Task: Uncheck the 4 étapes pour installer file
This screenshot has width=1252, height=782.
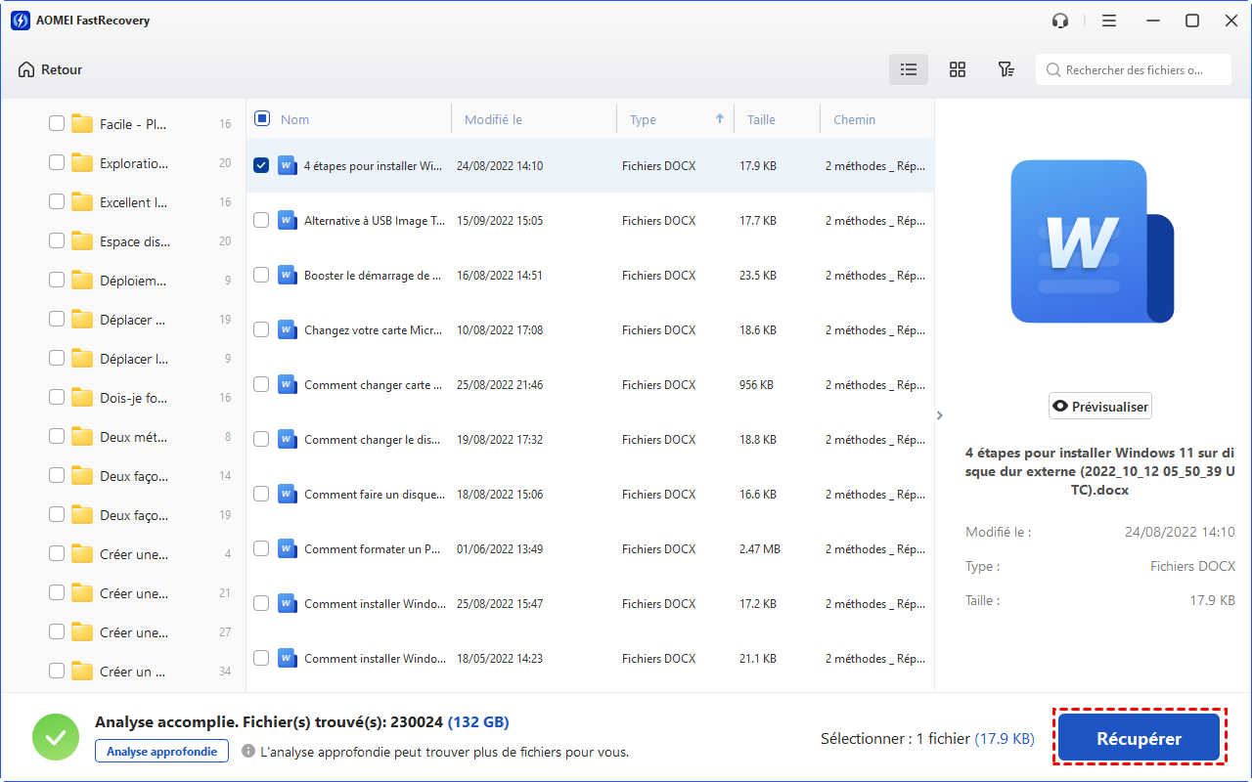Action: tap(261, 165)
